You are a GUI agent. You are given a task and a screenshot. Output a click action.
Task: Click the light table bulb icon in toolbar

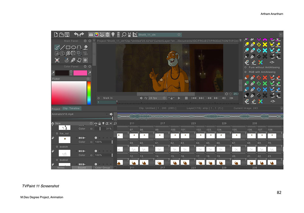112,34
